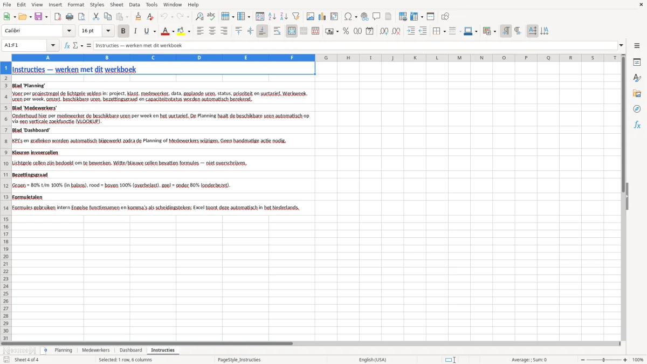Open the font name dropdown
Screen dimensions: 647x364
(69, 31)
